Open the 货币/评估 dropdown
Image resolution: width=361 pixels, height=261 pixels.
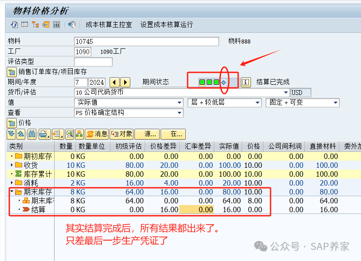tap(286, 92)
